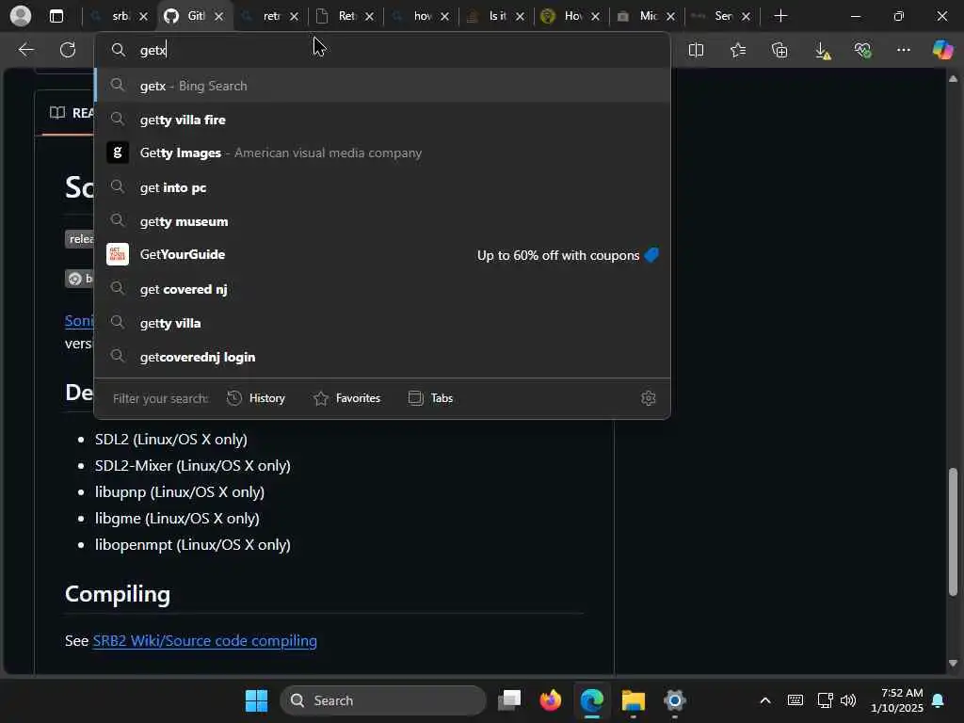Screen dimensions: 964x723
Task: Show hidden system tray icons
Action: click(764, 700)
